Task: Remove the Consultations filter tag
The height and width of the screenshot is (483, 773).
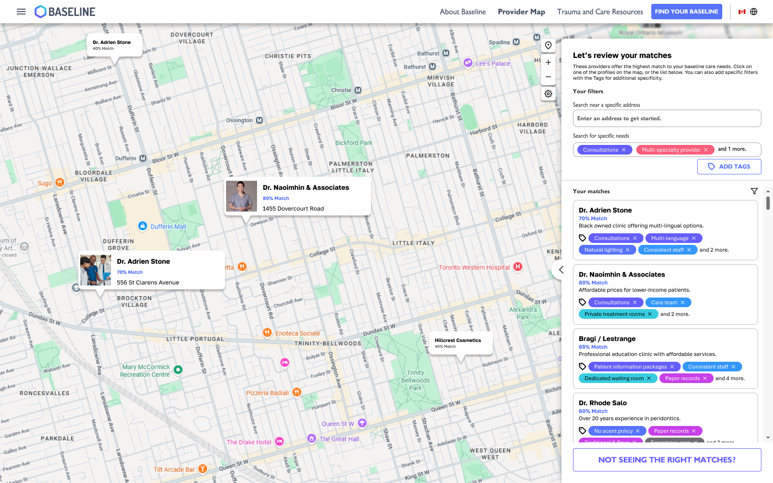Action: point(624,150)
